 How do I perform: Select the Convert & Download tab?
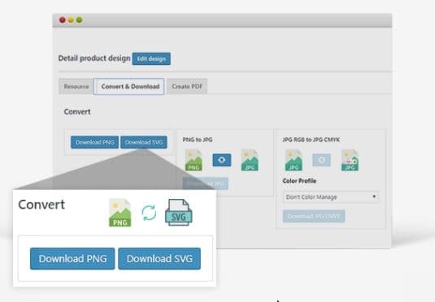(x=129, y=86)
